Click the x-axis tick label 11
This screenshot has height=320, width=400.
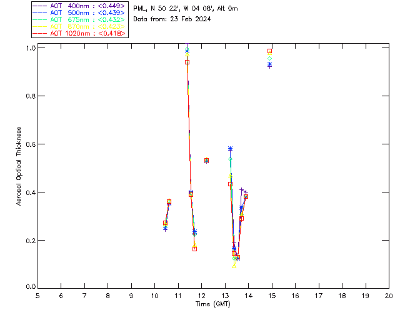178,296
